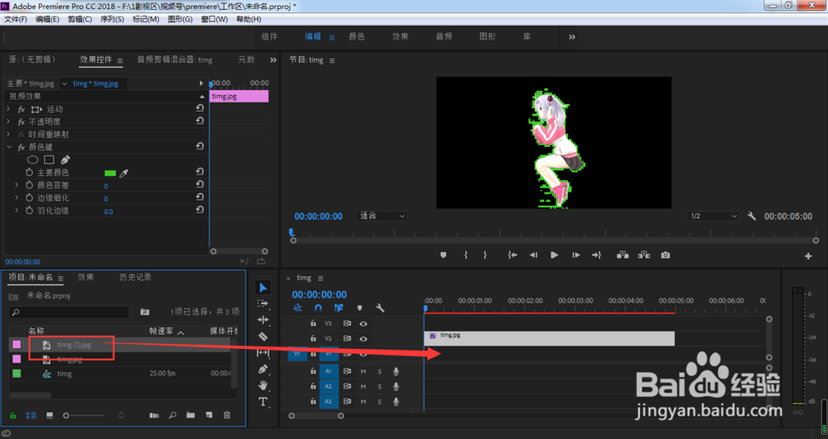Play the sequence in the program monitor
The image size is (828, 439).
[554, 255]
